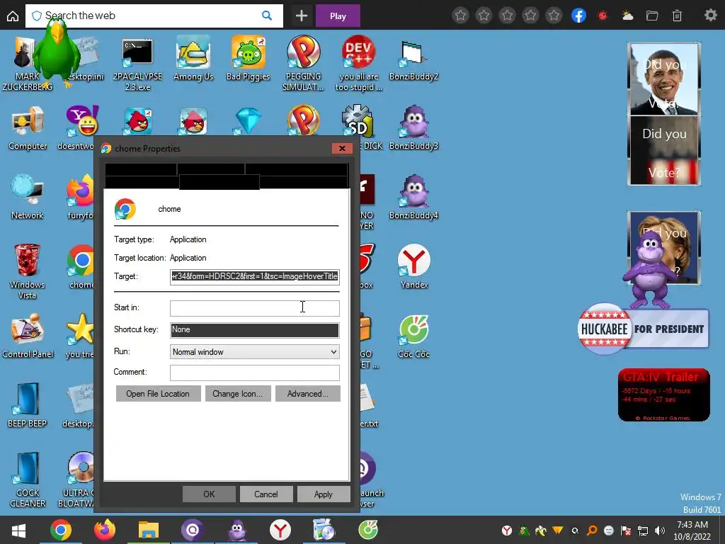Click the trash bin icon in top bar

coord(677,16)
